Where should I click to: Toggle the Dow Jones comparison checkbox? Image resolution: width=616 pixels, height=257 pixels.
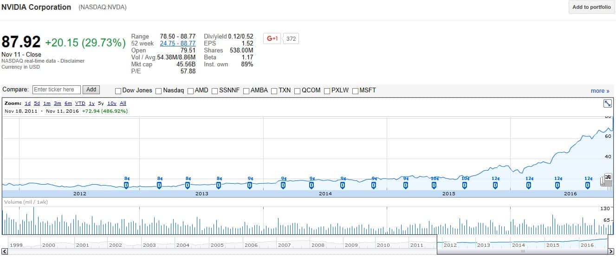click(118, 91)
